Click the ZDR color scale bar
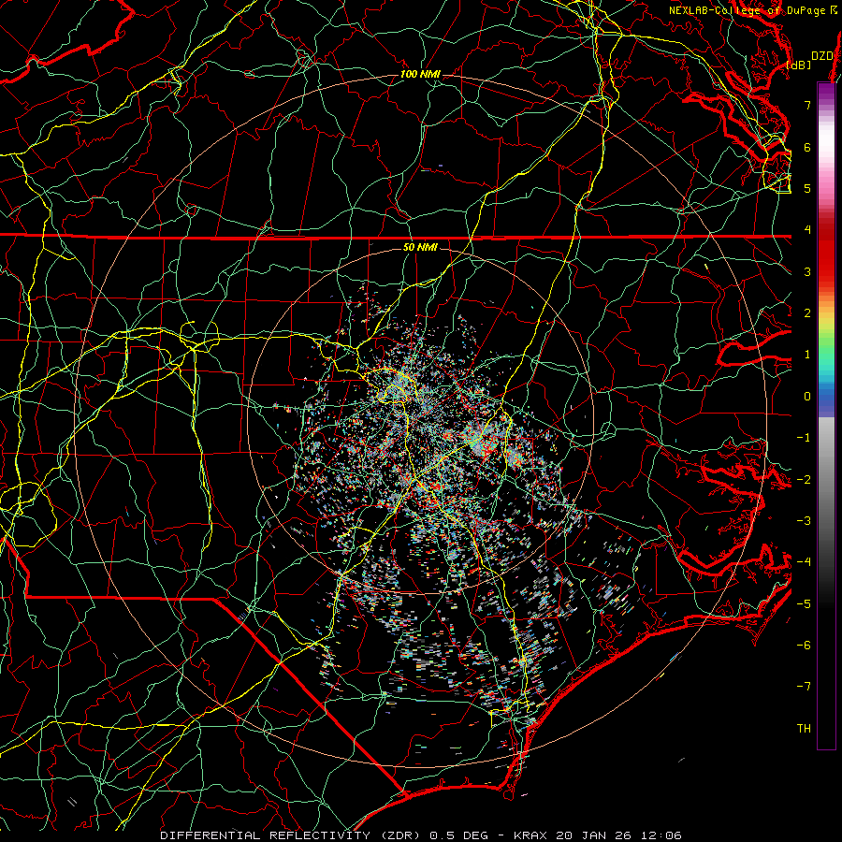 (x=826, y=415)
